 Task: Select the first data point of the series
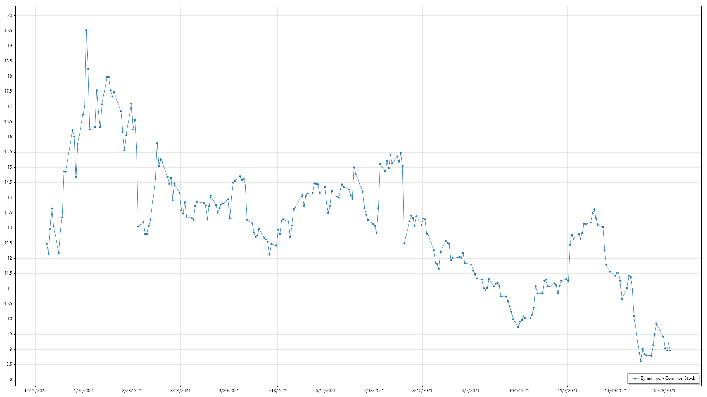click(x=46, y=244)
